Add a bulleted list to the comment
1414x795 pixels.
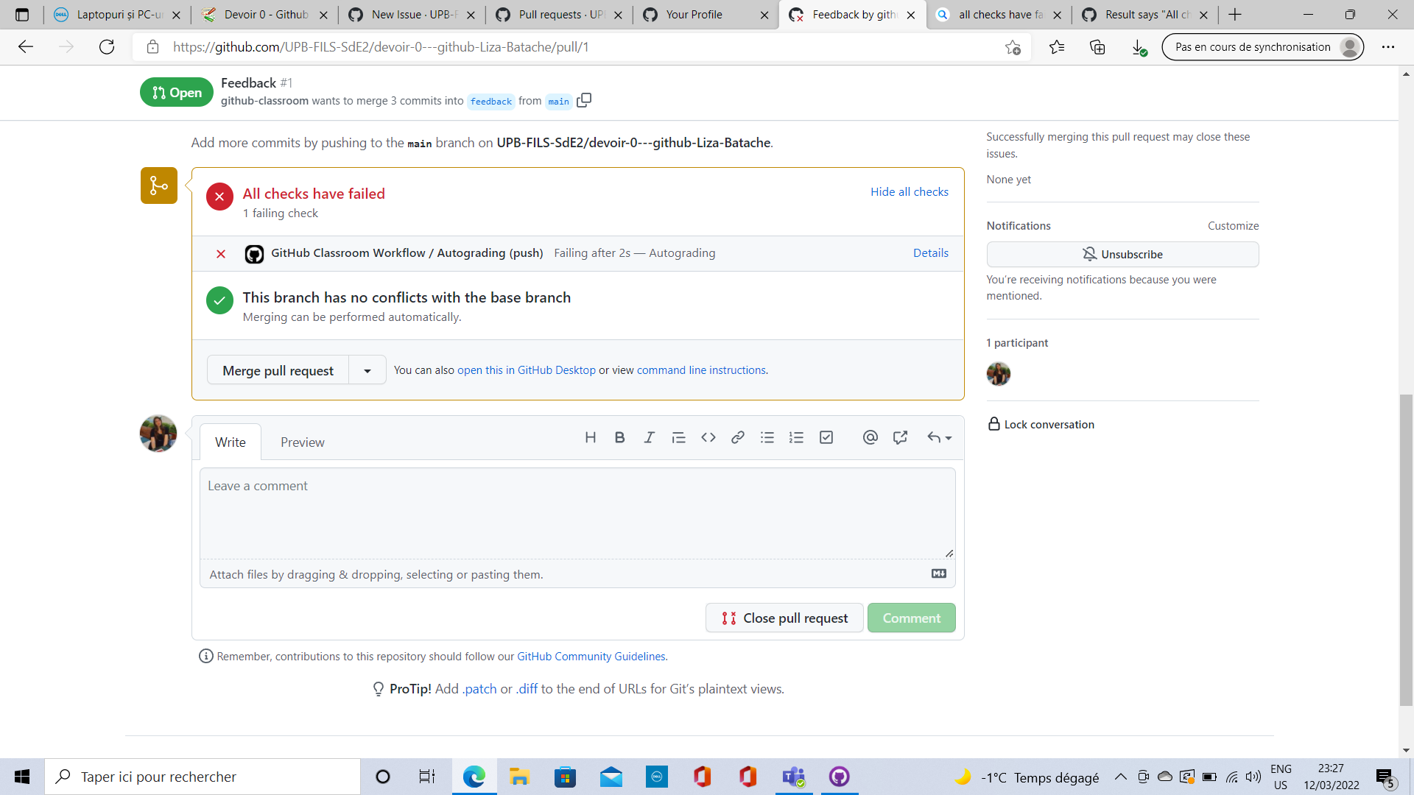pyautogui.click(x=767, y=437)
